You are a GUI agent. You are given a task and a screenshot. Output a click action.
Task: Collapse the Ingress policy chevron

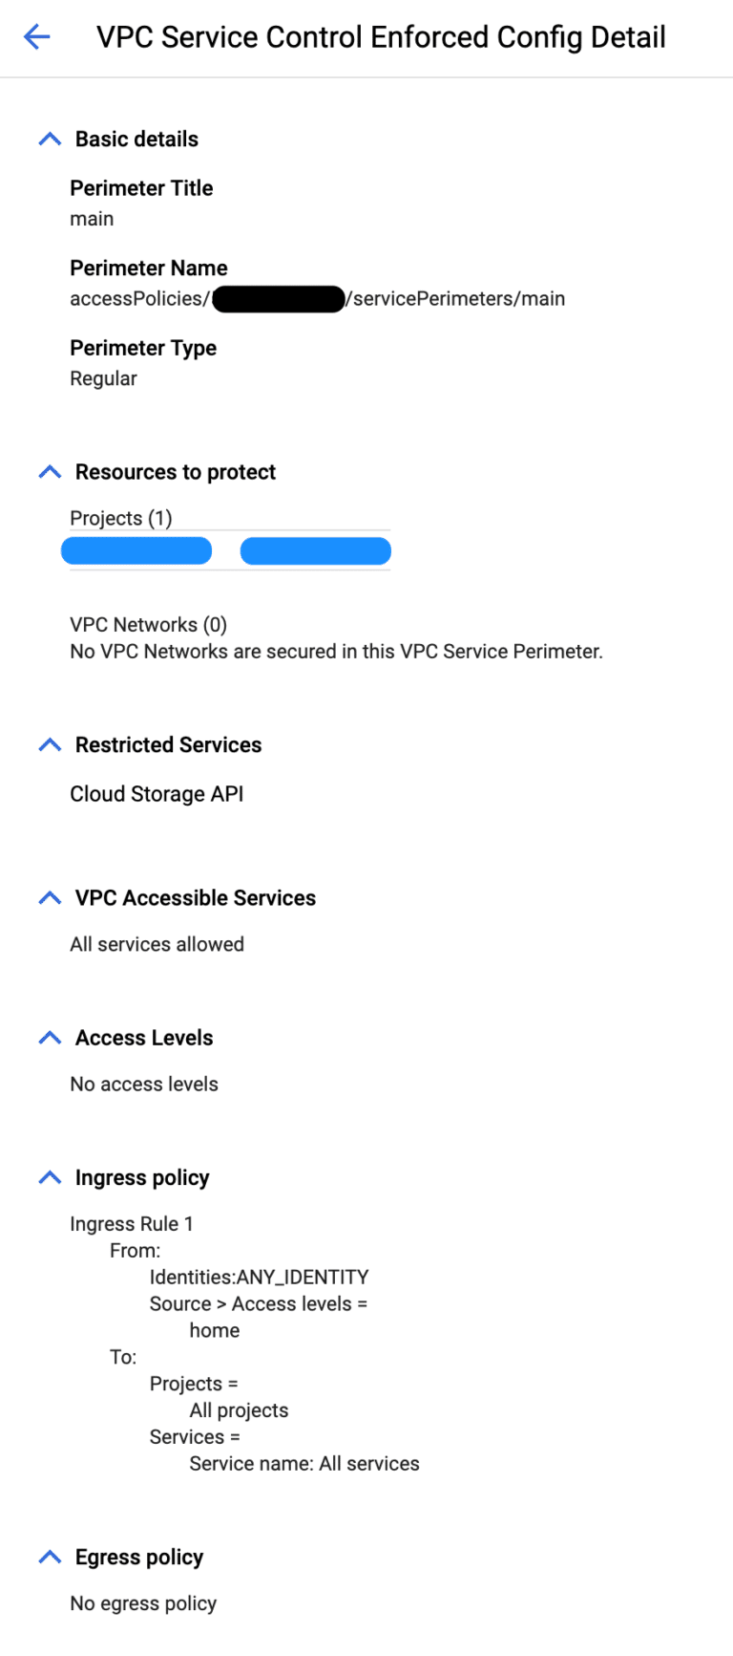49,1176
